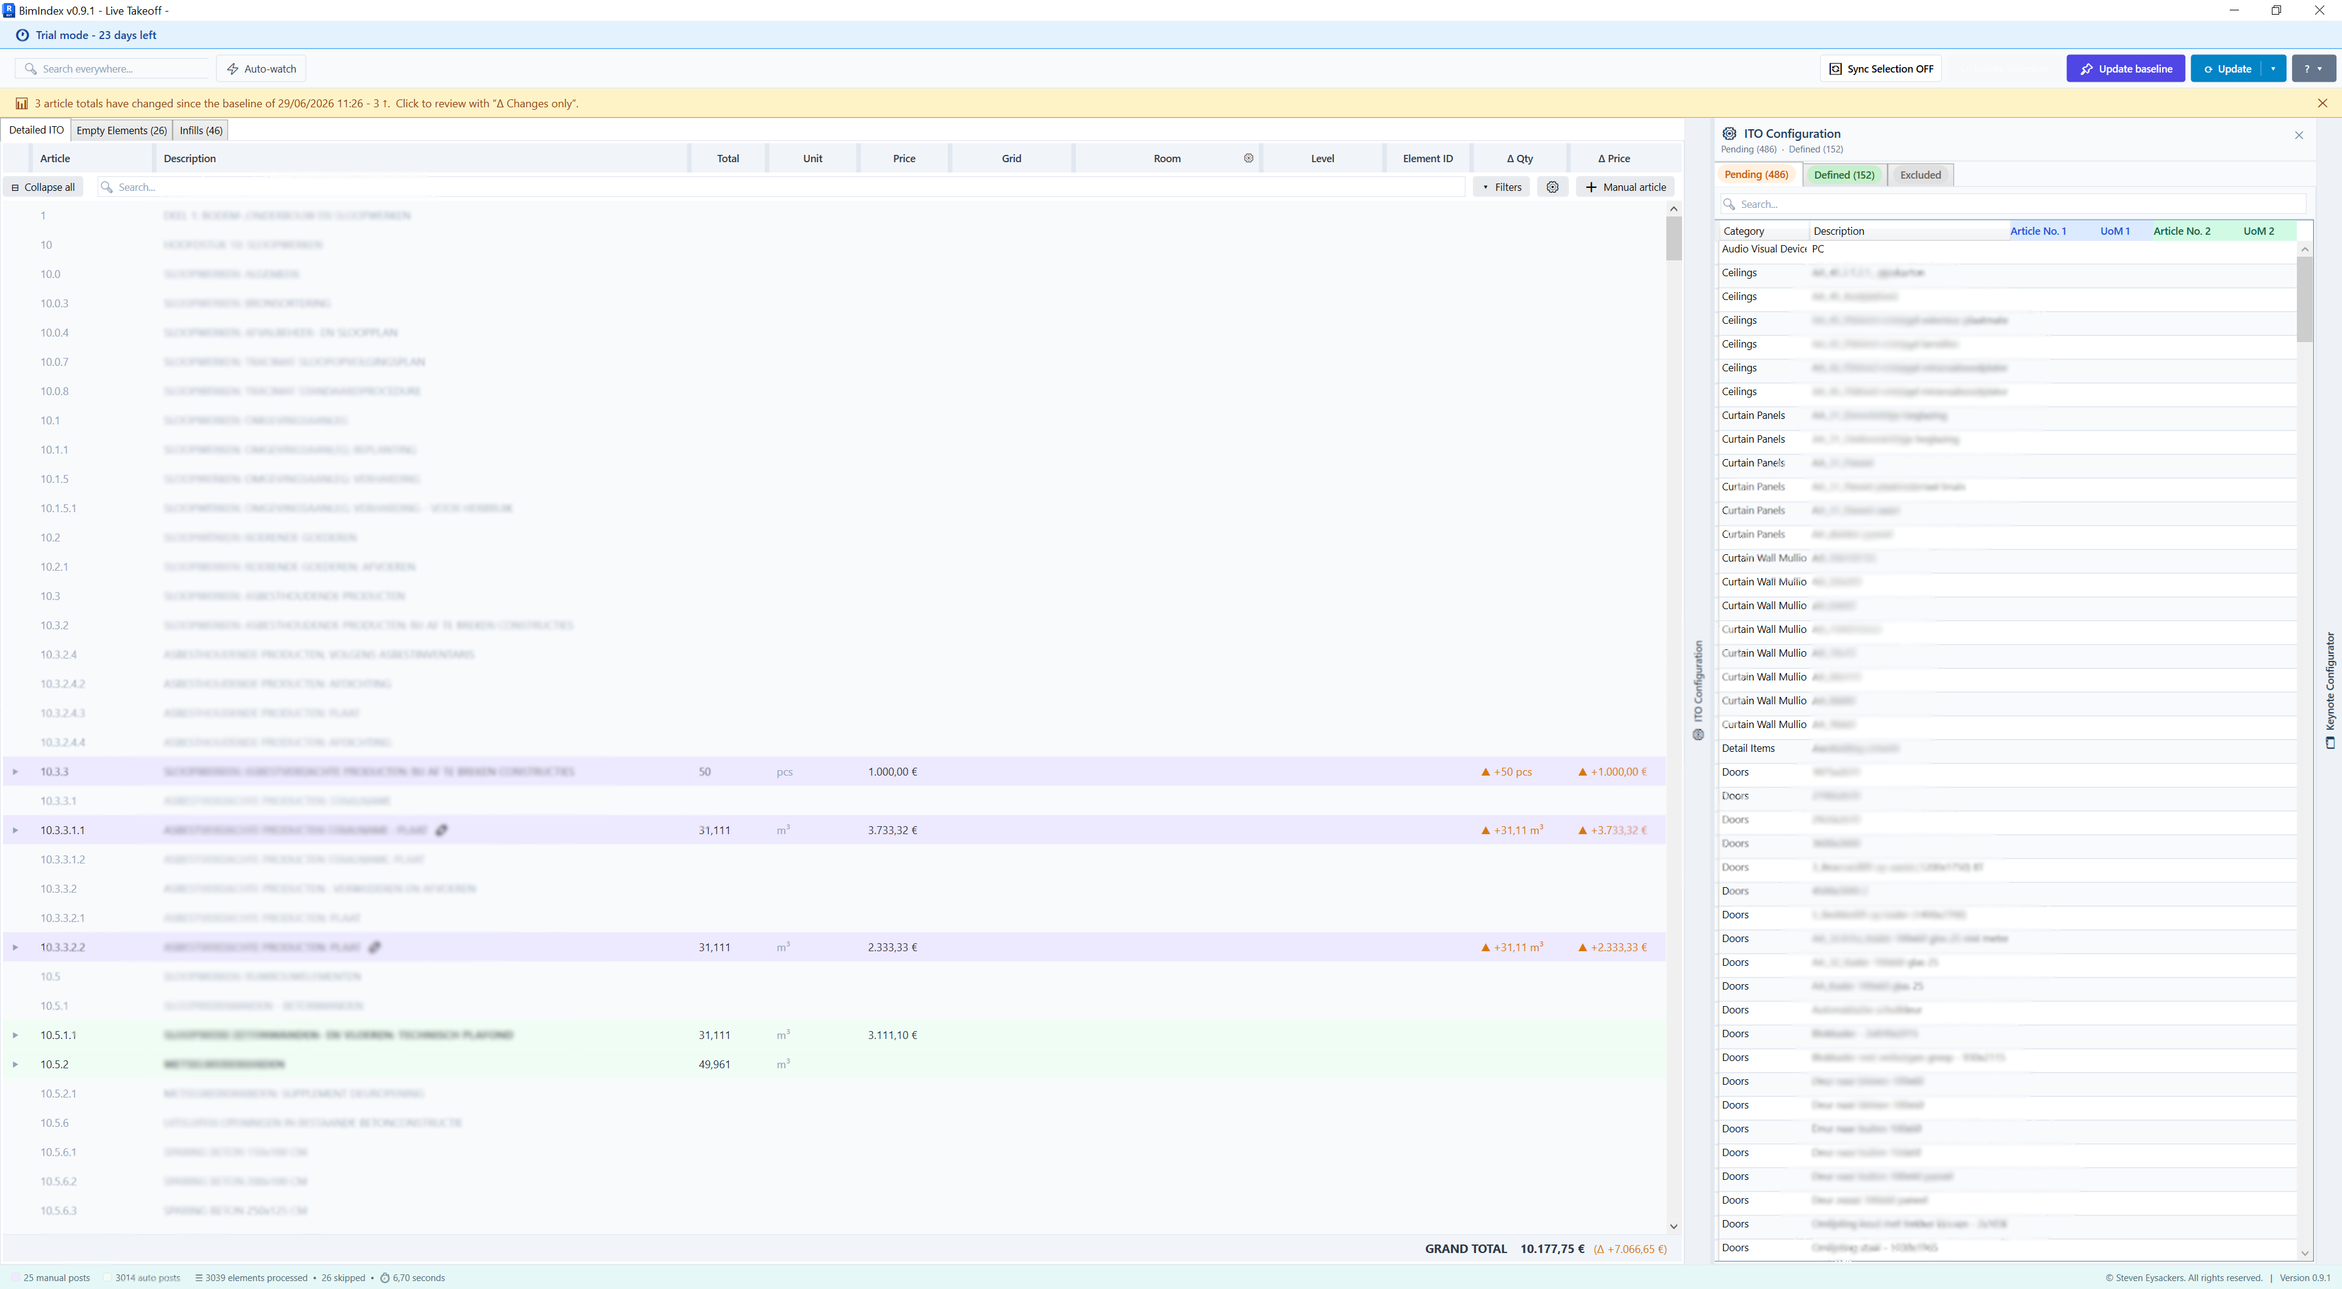Close the ITO Configuration panel
The width and height of the screenshot is (2342, 1289).
pyautogui.click(x=2299, y=135)
